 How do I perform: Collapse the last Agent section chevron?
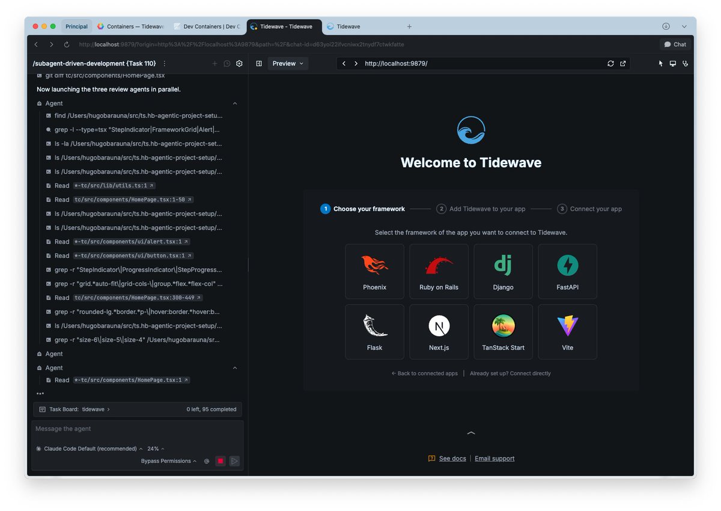(235, 368)
